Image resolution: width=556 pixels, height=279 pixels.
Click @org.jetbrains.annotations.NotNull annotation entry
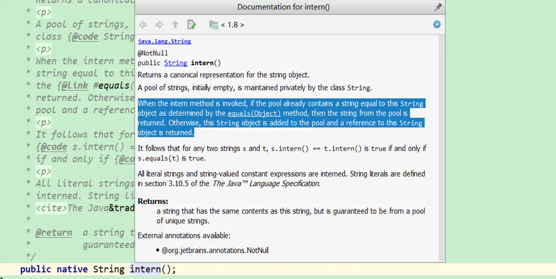tap(215, 250)
